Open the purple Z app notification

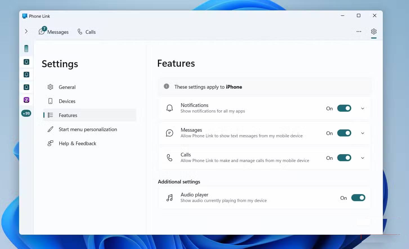[26, 100]
